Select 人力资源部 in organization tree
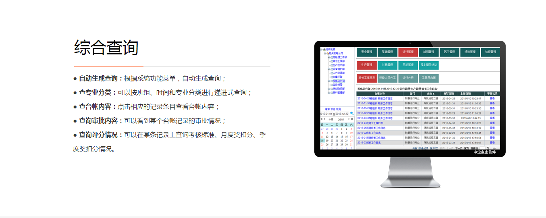546x218 pixels. [x=338, y=73]
